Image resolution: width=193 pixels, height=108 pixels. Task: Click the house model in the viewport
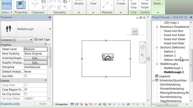(108, 57)
